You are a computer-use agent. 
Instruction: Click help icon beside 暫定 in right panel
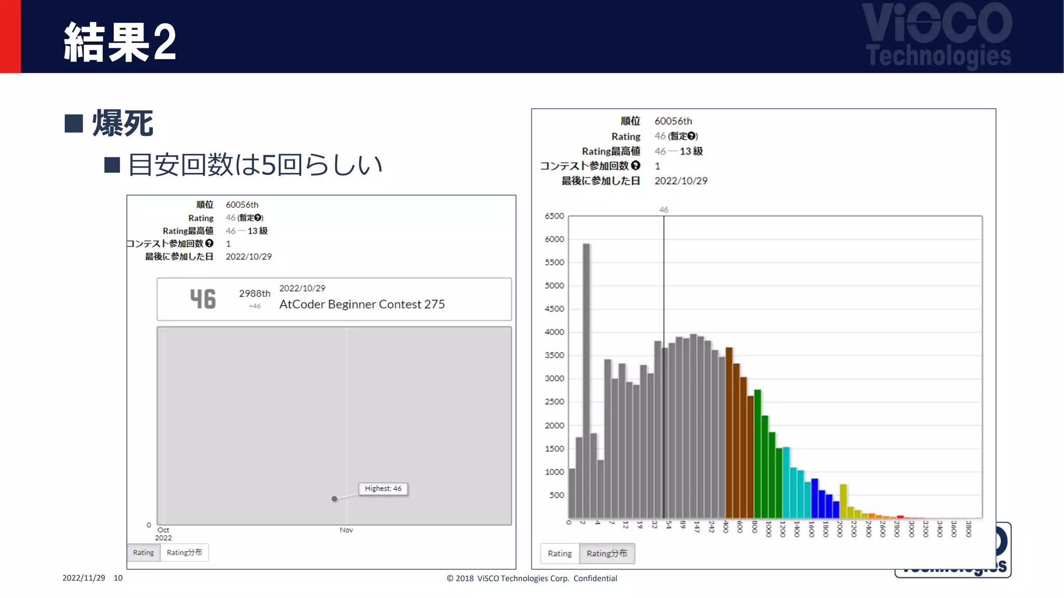691,136
